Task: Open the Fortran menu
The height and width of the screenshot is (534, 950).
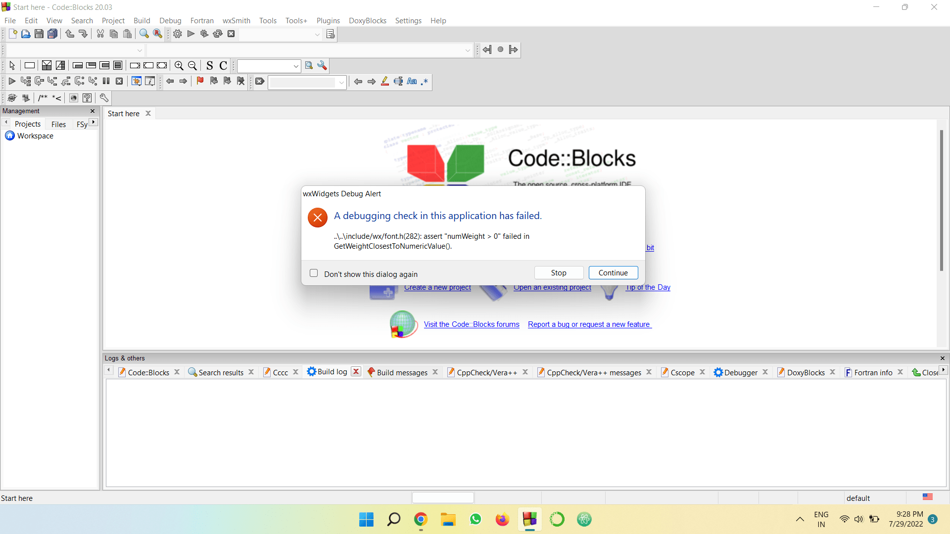Action: [202, 20]
